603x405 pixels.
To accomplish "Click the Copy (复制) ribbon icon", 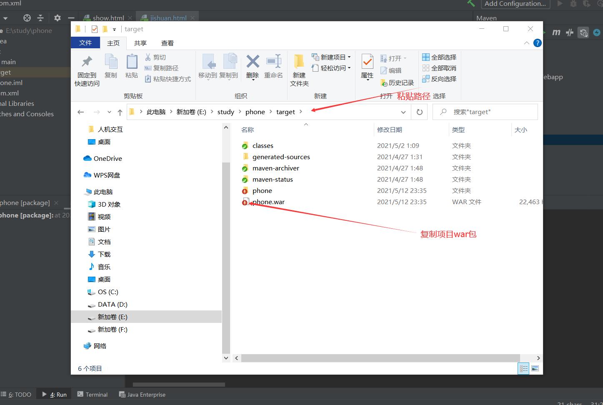I will pos(111,62).
